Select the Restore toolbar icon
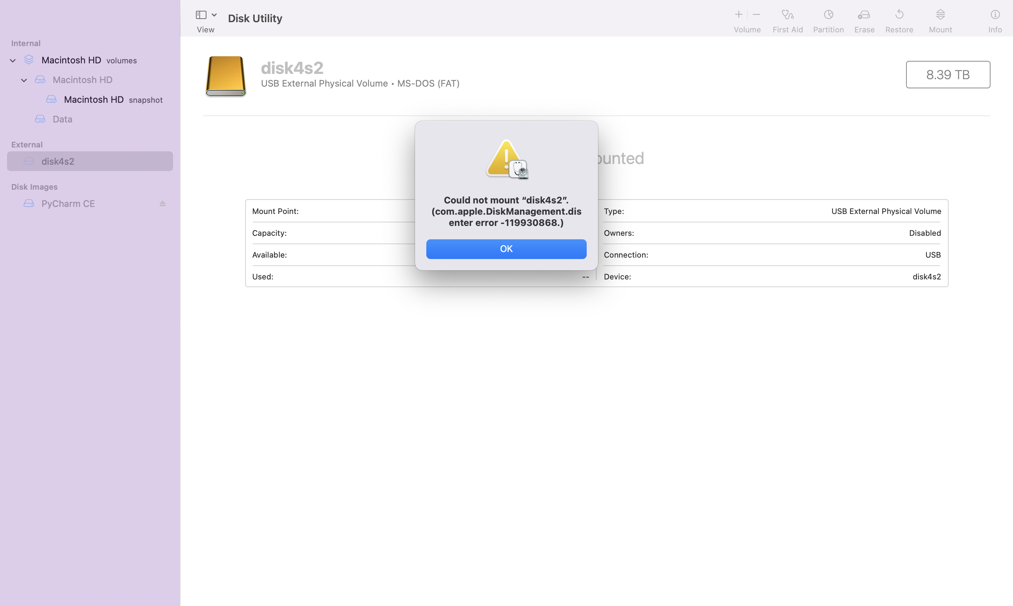Viewport: 1013px width, 606px height. (899, 15)
